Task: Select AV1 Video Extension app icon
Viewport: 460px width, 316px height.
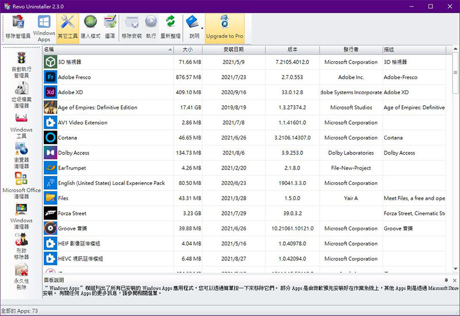Action: click(51, 122)
